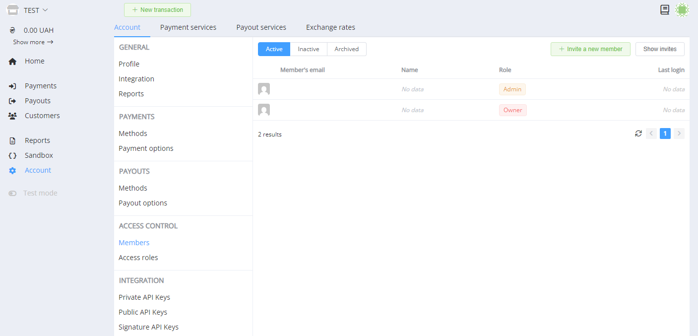Click the Payments arrow icon in sidebar
Viewport: 698px width, 336px height.
pyautogui.click(x=13, y=86)
